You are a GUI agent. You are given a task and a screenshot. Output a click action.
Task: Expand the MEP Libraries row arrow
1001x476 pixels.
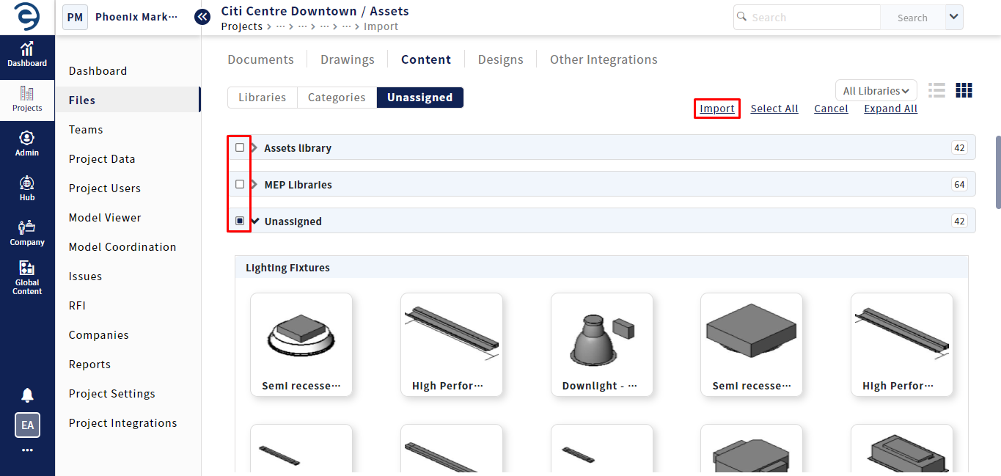[x=254, y=185]
